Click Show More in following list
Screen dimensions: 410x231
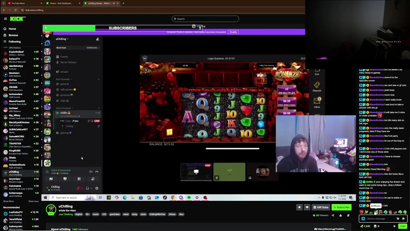(x=8, y=201)
